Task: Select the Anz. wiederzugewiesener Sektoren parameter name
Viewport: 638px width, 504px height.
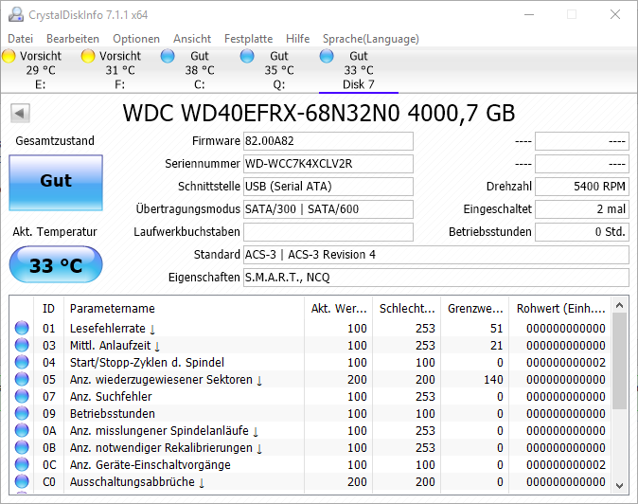Action: pyautogui.click(x=161, y=379)
